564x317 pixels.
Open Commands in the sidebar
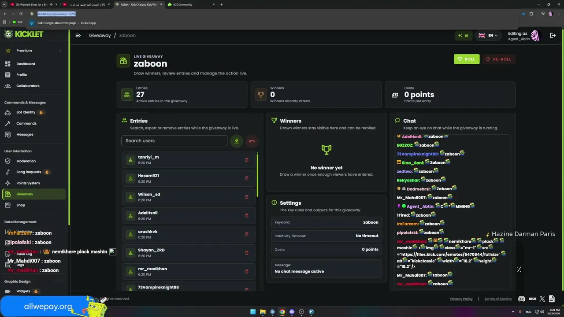coord(34,123)
